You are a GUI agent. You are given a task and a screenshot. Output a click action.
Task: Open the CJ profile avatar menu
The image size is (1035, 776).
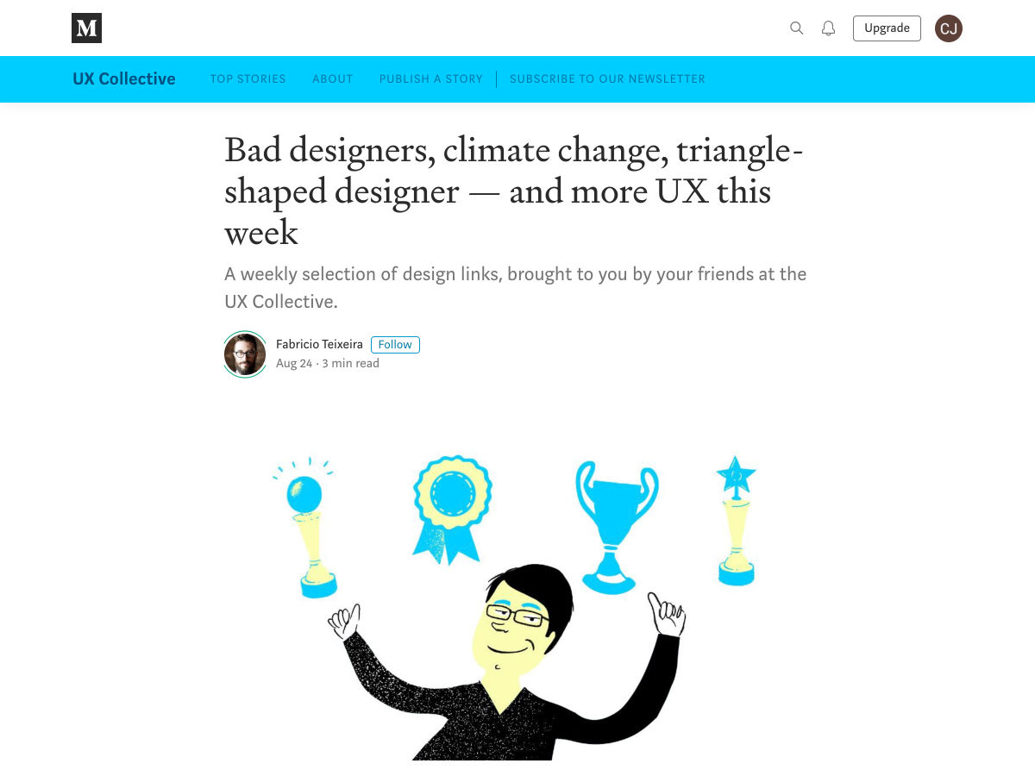point(949,28)
